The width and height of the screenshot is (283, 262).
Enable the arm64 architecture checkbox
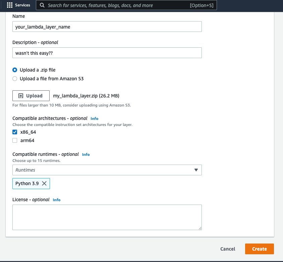click(15, 140)
